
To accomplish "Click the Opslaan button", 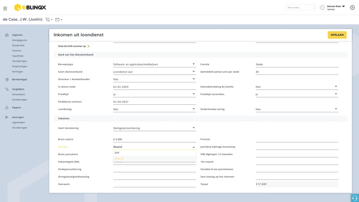I will 337,35.
